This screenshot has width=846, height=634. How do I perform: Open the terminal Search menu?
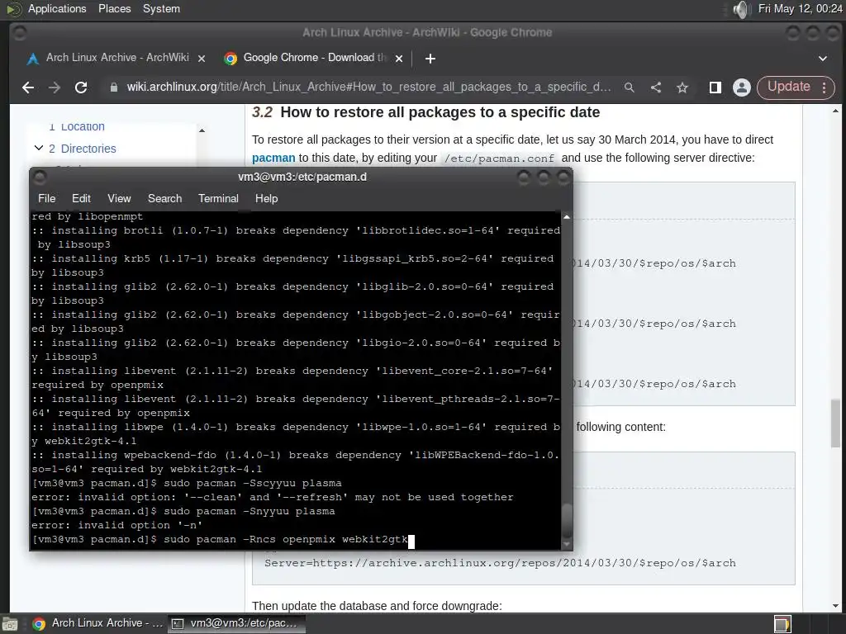[x=164, y=198]
